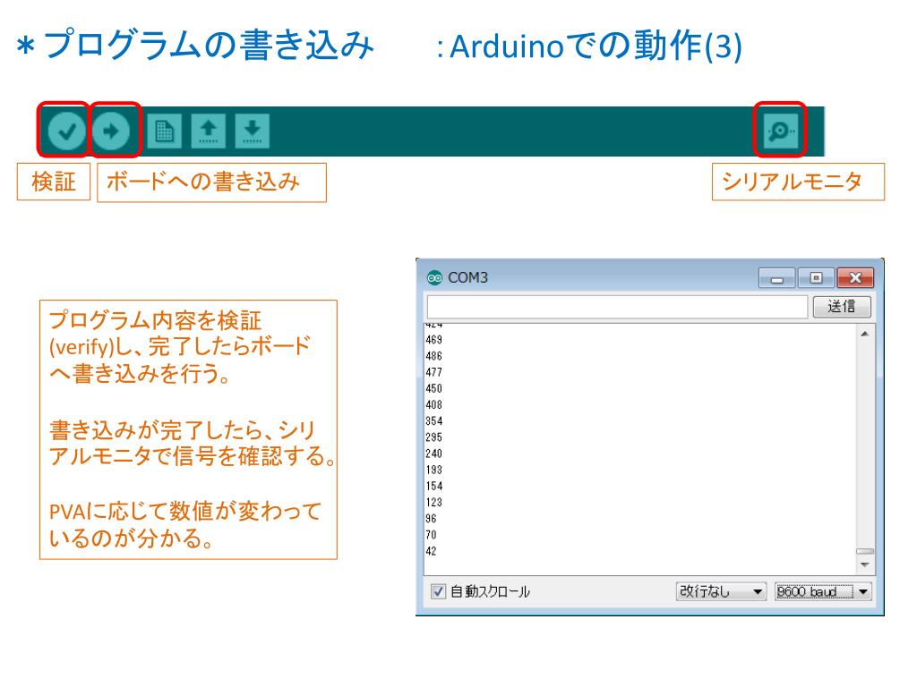Expand the 改行なし line ending dropdown

pyautogui.click(x=722, y=591)
